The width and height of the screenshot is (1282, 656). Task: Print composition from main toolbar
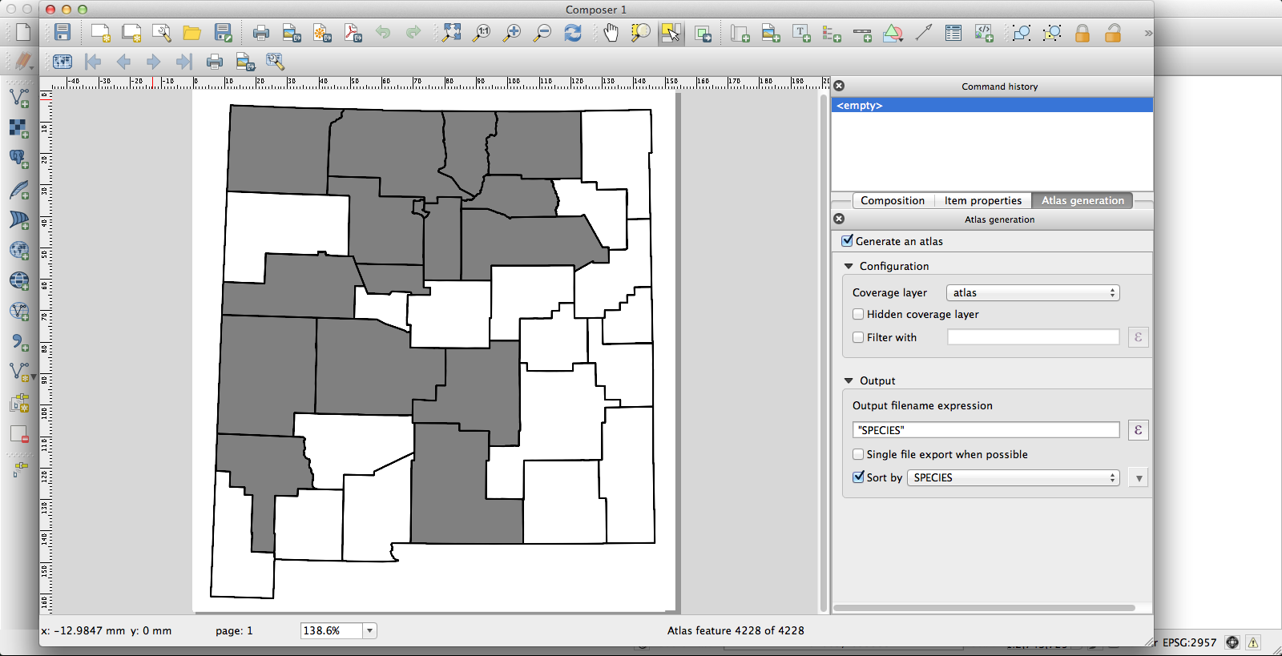(x=261, y=33)
